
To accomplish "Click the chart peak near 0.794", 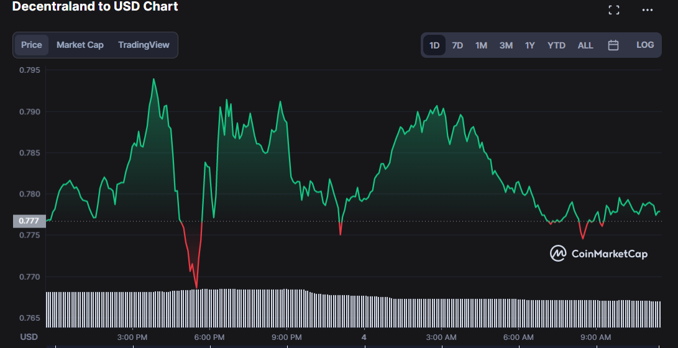I will point(153,79).
